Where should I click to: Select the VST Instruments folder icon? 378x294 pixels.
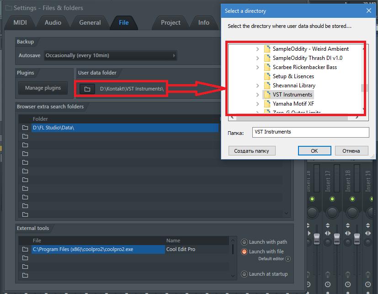[267, 95]
